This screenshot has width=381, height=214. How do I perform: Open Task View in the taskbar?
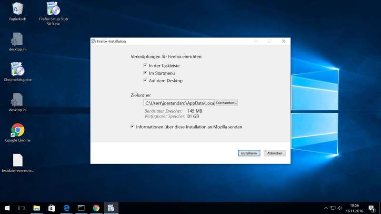click(x=21, y=208)
